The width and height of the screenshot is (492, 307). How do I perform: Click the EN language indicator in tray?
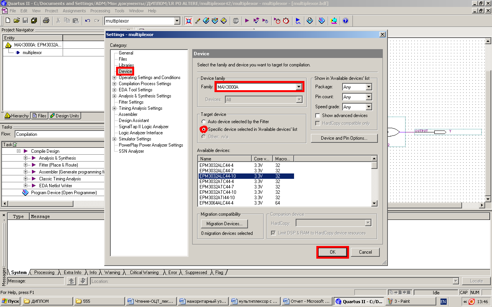click(x=443, y=302)
